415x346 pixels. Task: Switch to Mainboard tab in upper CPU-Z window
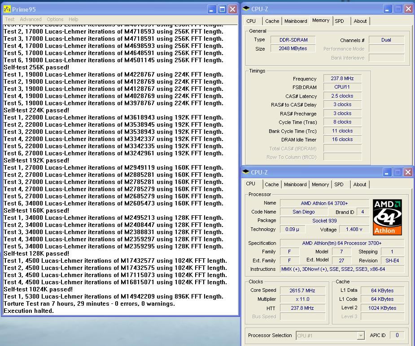[296, 21]
